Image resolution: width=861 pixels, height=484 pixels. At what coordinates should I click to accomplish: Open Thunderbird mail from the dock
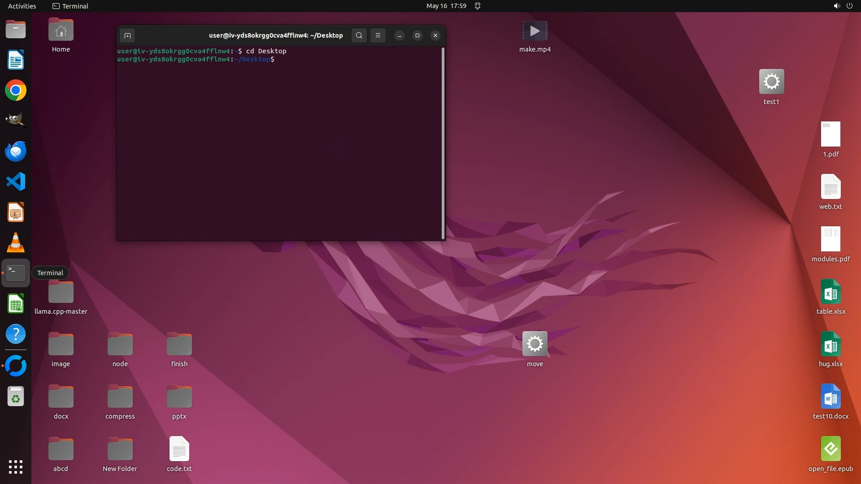tap(16, 151)
